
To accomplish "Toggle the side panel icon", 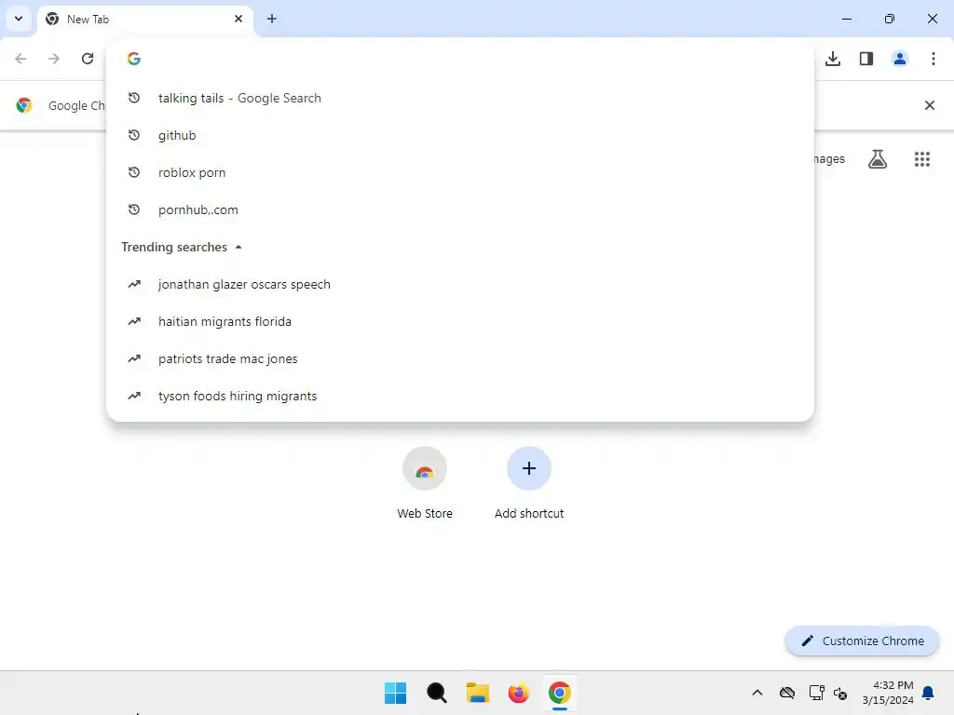I will (866, 59).
